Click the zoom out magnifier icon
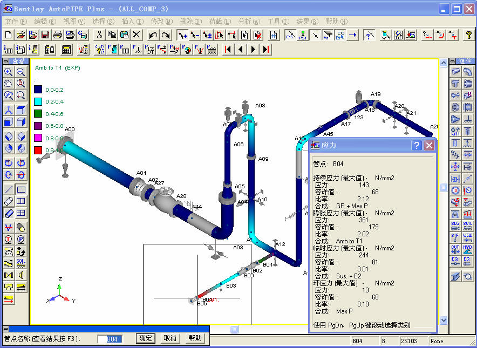This screenshot has height=348, width=477. coord(21,72)
